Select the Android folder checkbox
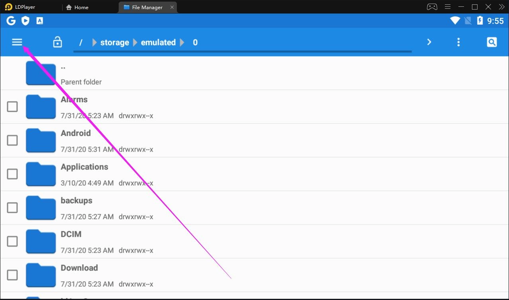Viewport: 509px width, 300px height. pos(12,140)
